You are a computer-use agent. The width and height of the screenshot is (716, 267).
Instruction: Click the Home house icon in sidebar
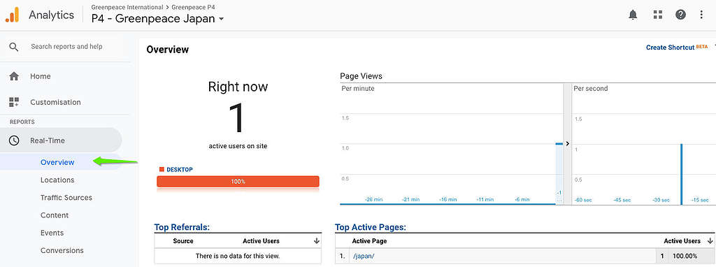tap(14, 76)
